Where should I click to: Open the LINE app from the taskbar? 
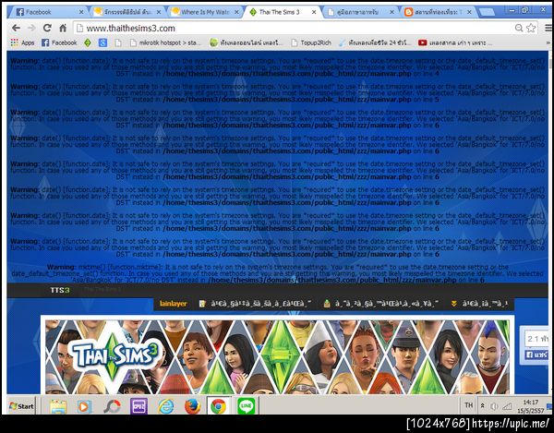coord(246,406)
